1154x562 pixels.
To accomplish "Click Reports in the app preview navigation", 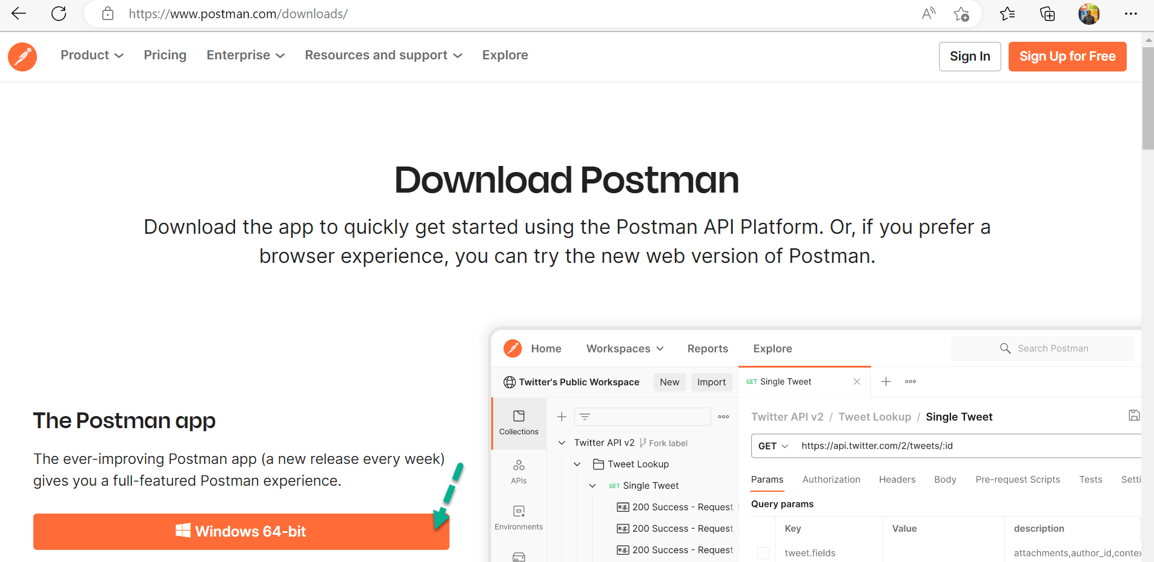I will 708,348.
